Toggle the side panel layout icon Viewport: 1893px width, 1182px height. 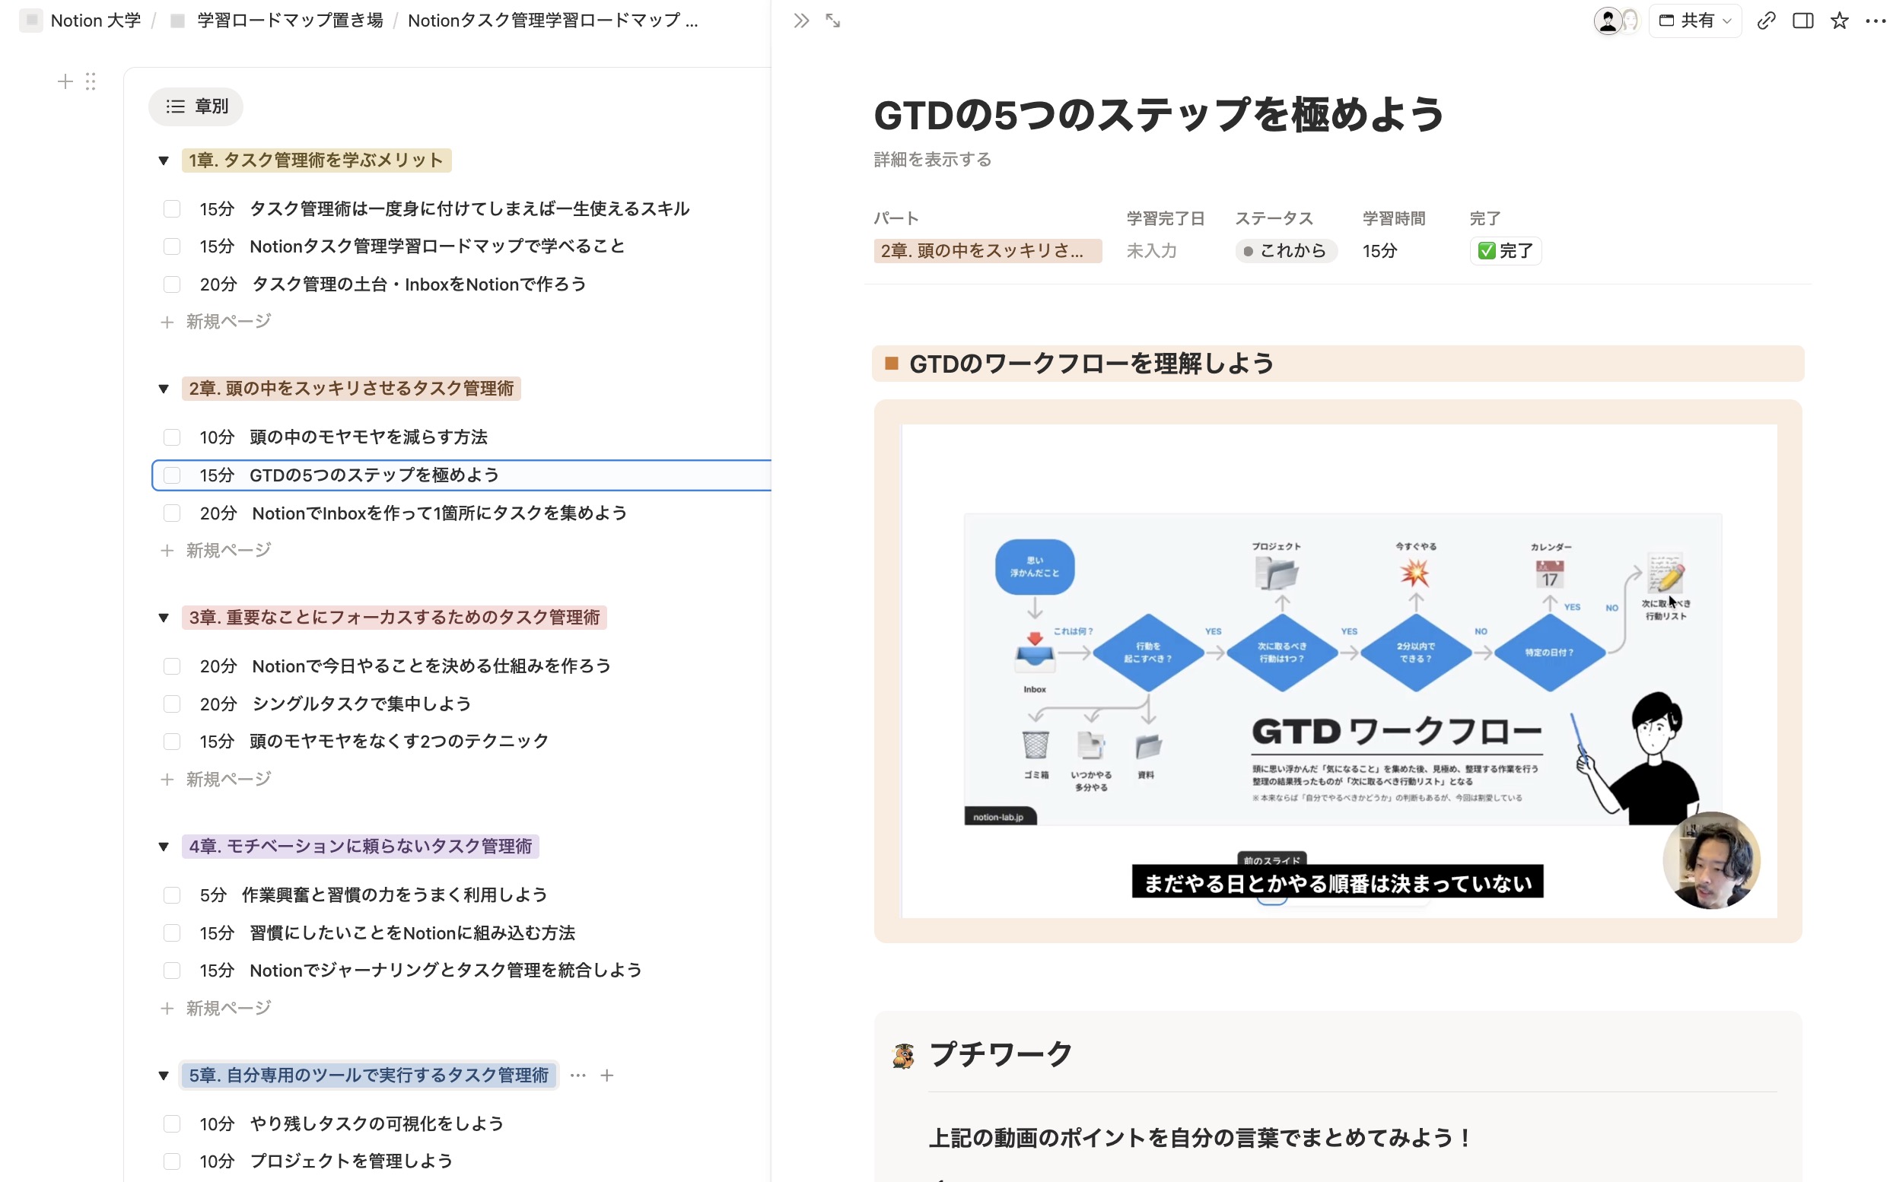coord(1802,21)
